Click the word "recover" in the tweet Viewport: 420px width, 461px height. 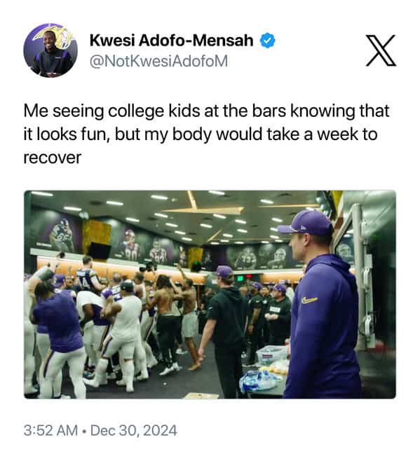pyautogui.click(x=52, y=158)
